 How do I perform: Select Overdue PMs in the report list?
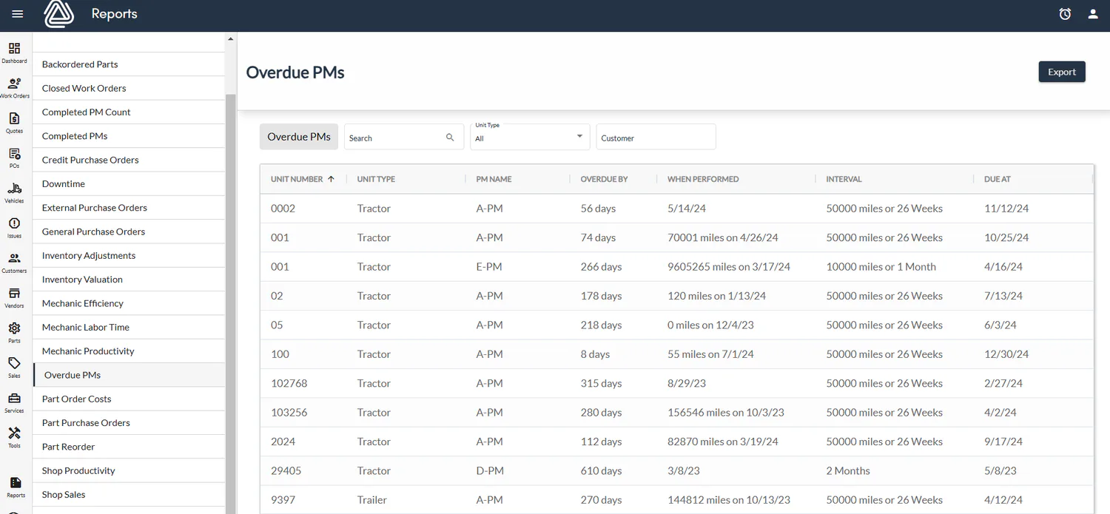[x=129, y=375]
